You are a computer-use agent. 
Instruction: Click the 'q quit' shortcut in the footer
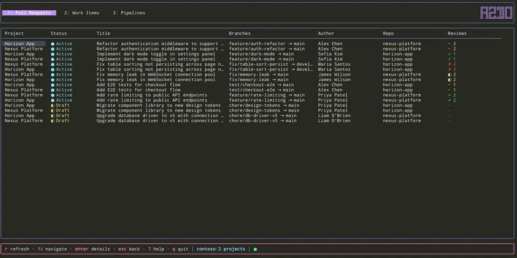[x=180, y=249]
